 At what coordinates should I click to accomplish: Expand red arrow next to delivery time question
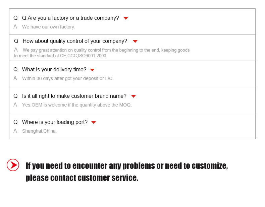[92, 70]
